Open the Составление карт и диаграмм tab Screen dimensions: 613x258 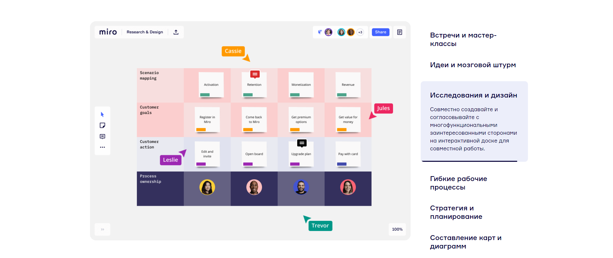(x=466, y=242)
